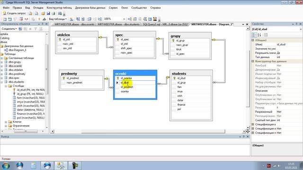
Task: Open the Диаграмма базы данных menu
Action: coord(90,8)
